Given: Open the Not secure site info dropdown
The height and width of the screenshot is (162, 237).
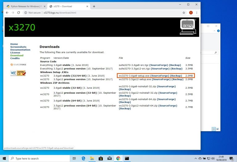Looking at the screenshot, I should [x=32, y=13].
